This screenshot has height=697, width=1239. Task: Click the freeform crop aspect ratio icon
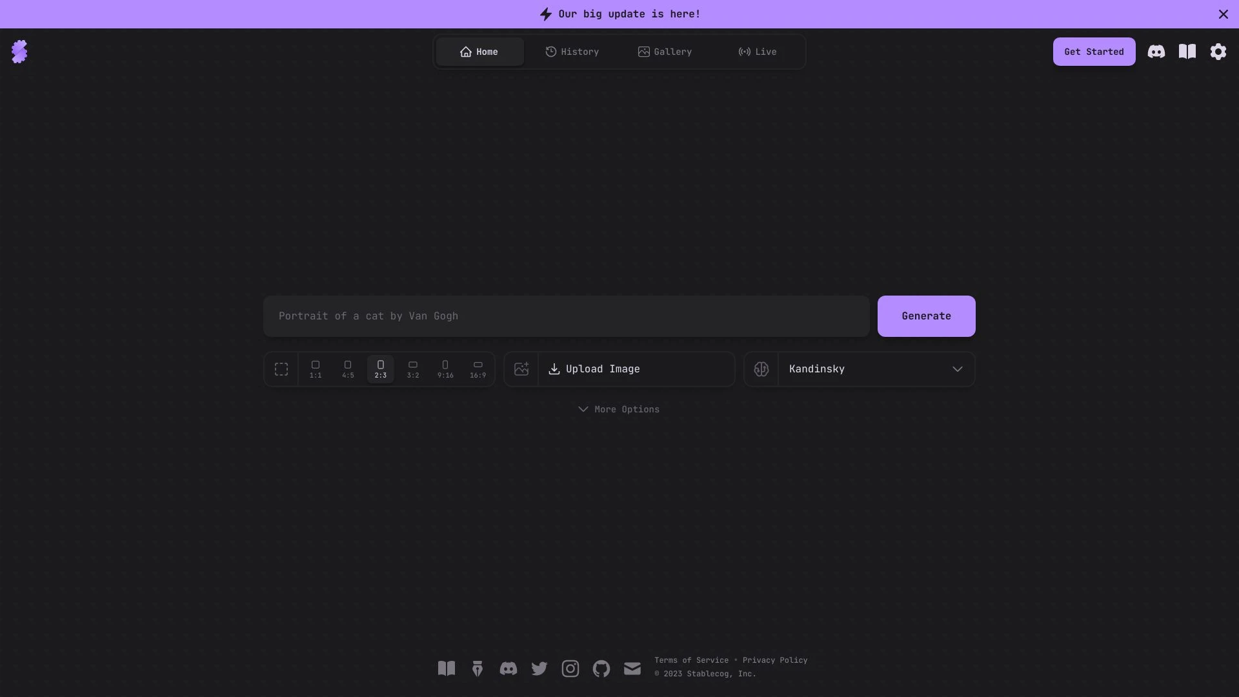[281, 369]
